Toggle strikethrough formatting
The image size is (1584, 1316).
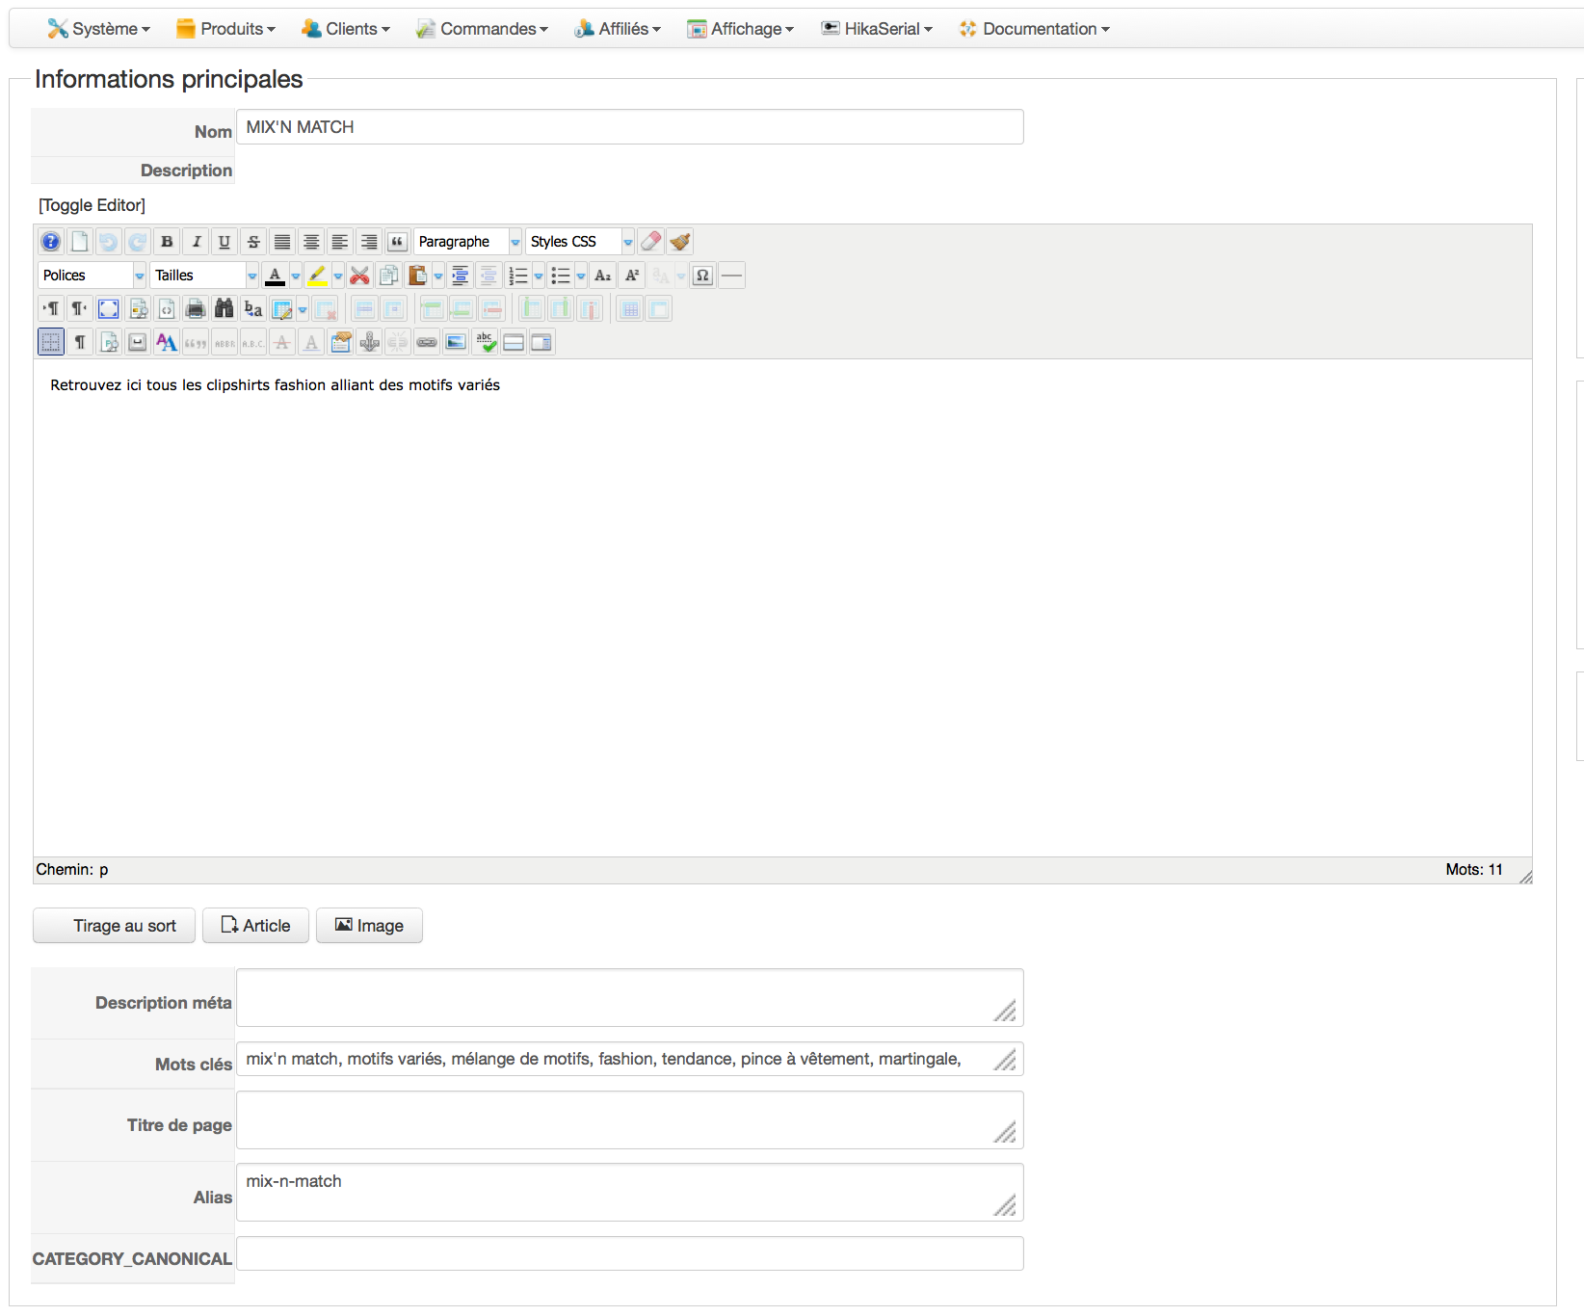[x=253, y=242]
